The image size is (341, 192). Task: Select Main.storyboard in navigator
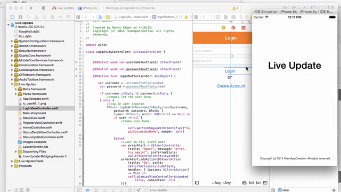point(34,113)
